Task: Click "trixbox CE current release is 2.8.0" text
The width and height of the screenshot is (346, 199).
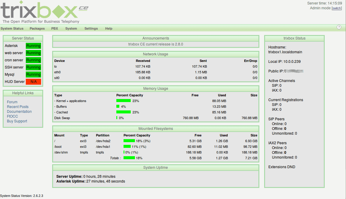Action: pos(156,44)
